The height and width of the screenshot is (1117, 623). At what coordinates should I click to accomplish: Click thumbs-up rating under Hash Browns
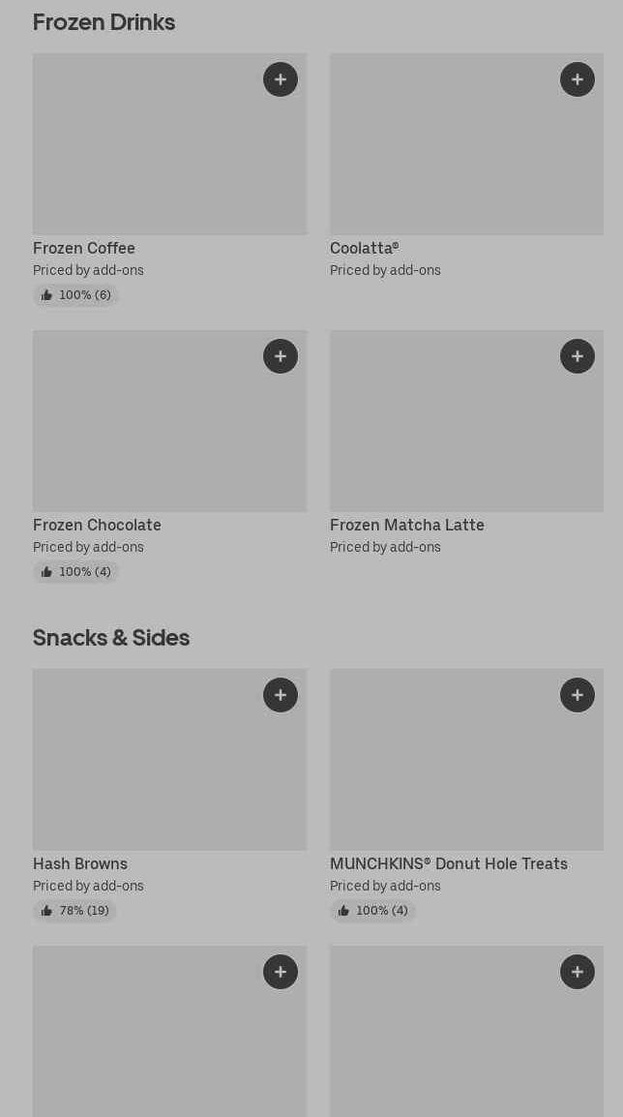[74, 911]
